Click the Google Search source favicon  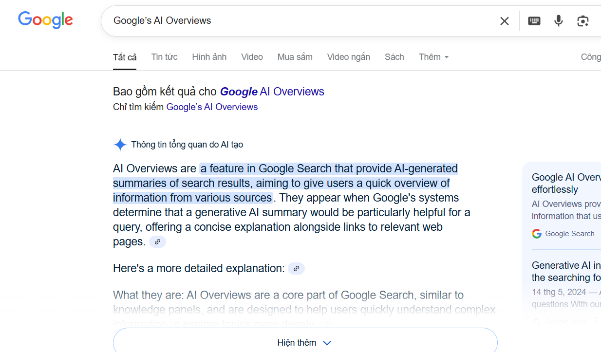pyautogui.click(x=537, y=234)
